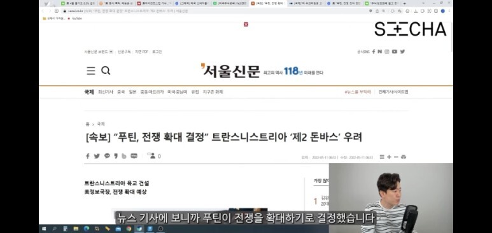Click the 서울신문 logo
Image resolution: width=492 pixels, height=233 pixels.
click(230, 70)
